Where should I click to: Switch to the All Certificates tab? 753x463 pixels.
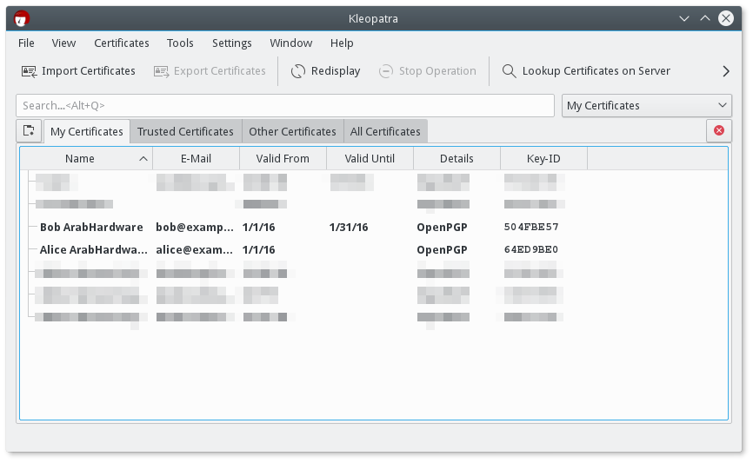[x=385, y=131]
